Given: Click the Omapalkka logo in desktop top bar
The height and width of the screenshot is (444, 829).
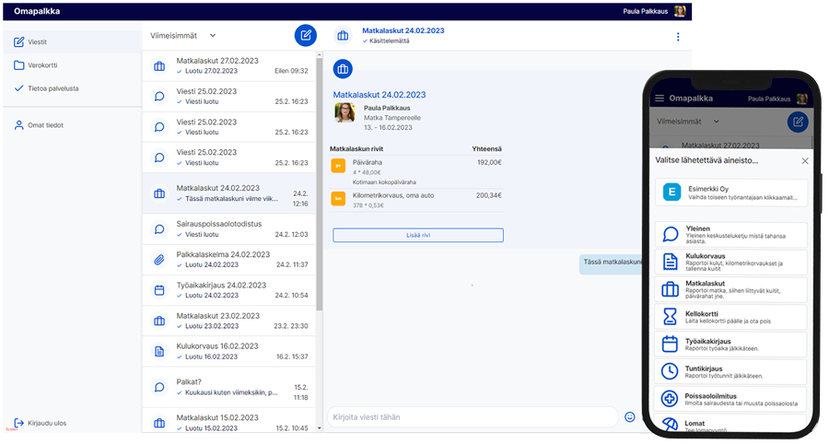Looking at the screenshot, I should [x=37, y=11].
